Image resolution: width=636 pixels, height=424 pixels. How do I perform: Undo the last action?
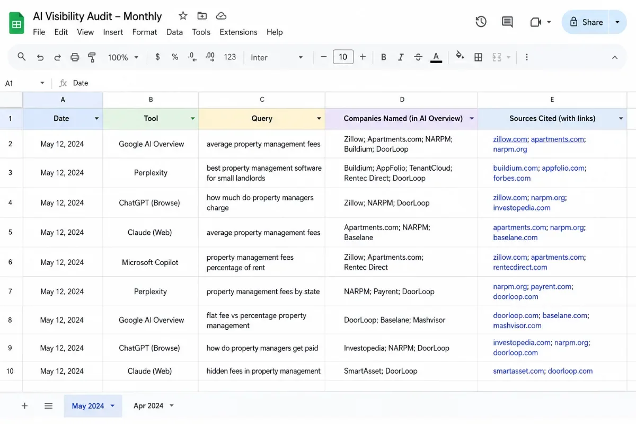tap(40, 57)
